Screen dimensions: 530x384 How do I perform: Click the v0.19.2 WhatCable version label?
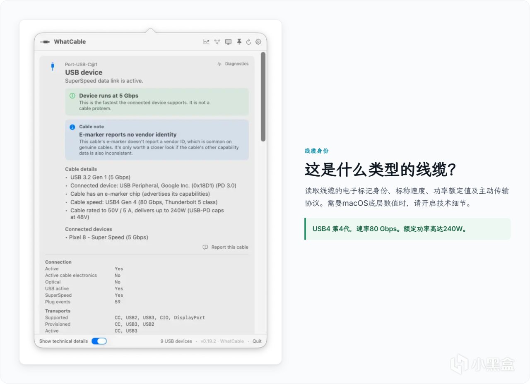(x=222, y=341)
